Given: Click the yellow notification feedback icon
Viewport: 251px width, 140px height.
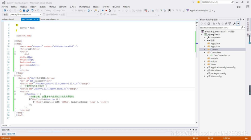Looking at the screenshot, I should (x=198, y=2).
